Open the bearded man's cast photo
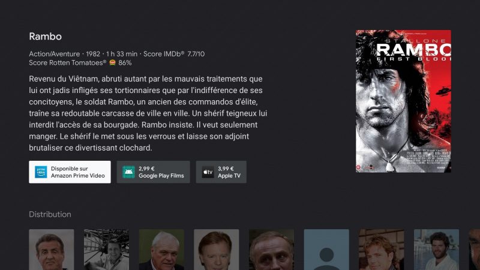 (x=437, y=250)
